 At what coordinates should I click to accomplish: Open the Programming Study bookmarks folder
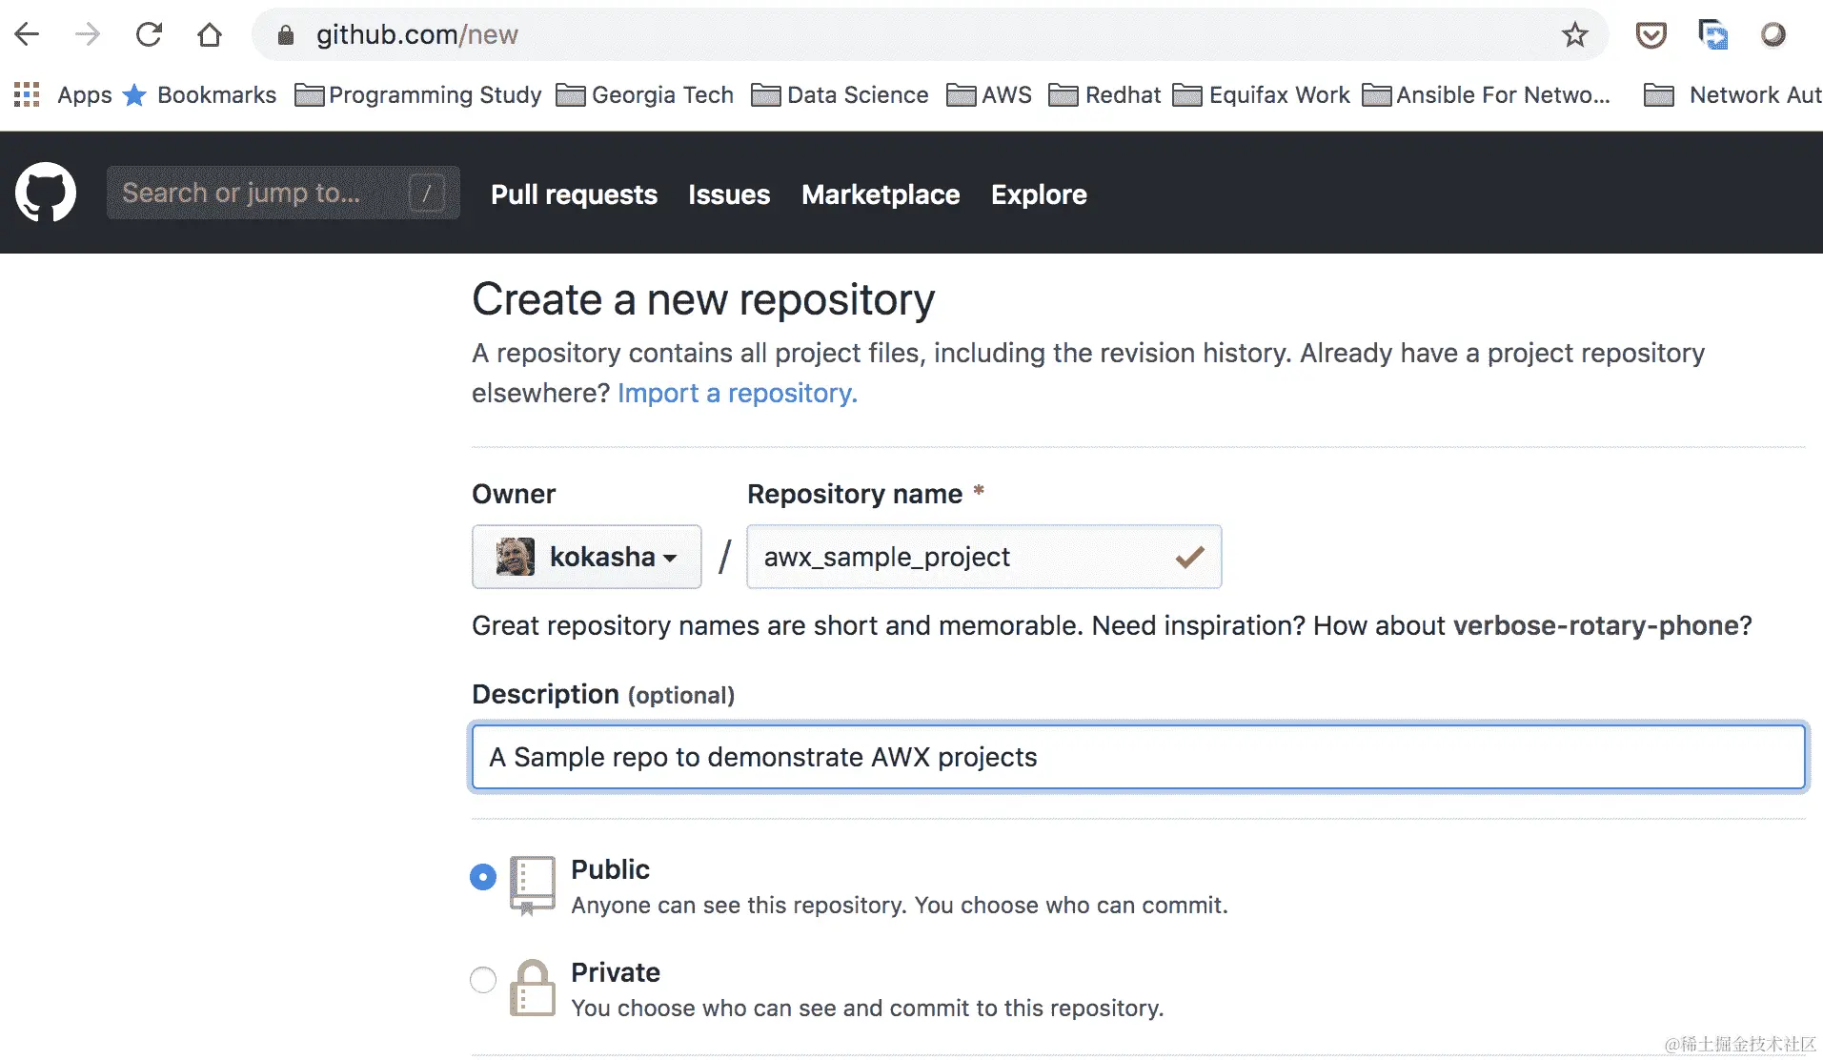(x=418, y=95)
